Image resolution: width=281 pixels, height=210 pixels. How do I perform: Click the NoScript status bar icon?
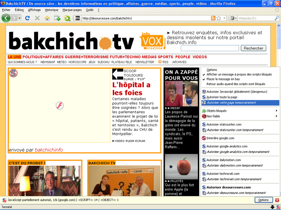coord(278,207)
